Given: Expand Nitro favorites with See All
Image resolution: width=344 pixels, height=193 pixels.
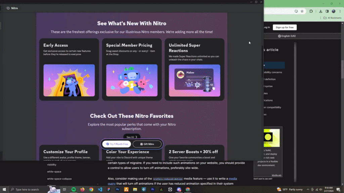Looking at the screenshot, I should coord(132,137).
